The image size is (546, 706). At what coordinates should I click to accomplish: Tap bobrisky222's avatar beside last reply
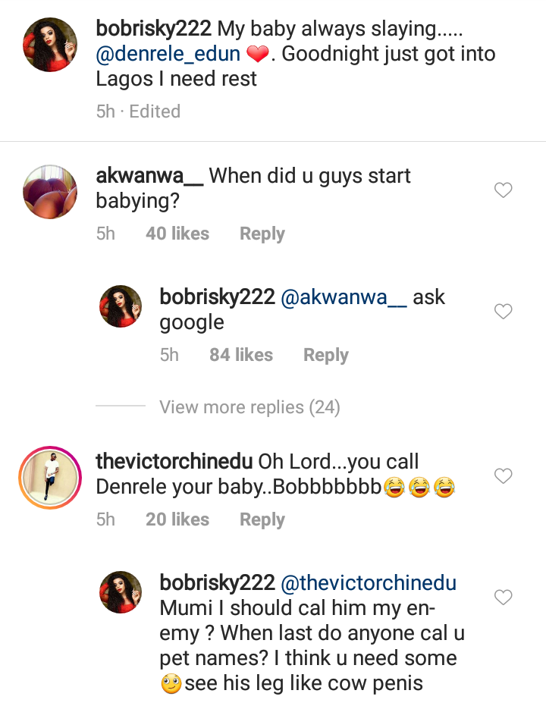pyautogui.click(x=121, y=592)
